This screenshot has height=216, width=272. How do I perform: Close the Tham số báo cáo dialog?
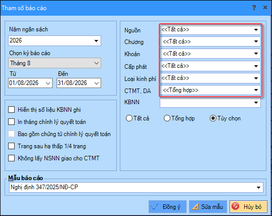click(265, 8)
